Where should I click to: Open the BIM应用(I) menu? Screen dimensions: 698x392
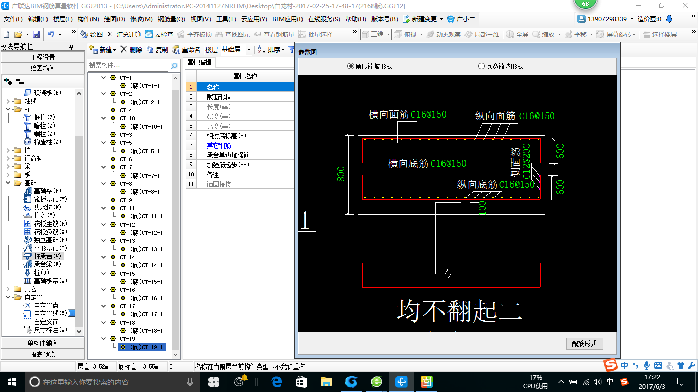tap(288, 19)
